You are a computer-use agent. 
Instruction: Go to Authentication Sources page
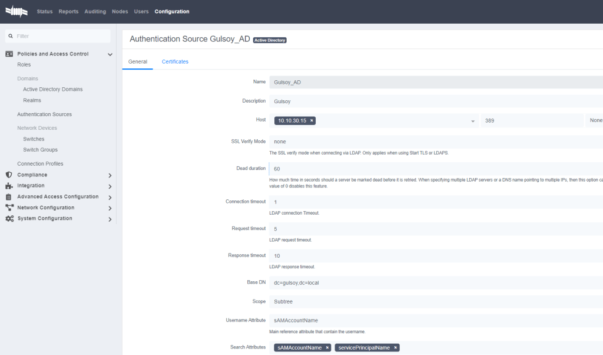pos(44,114)
